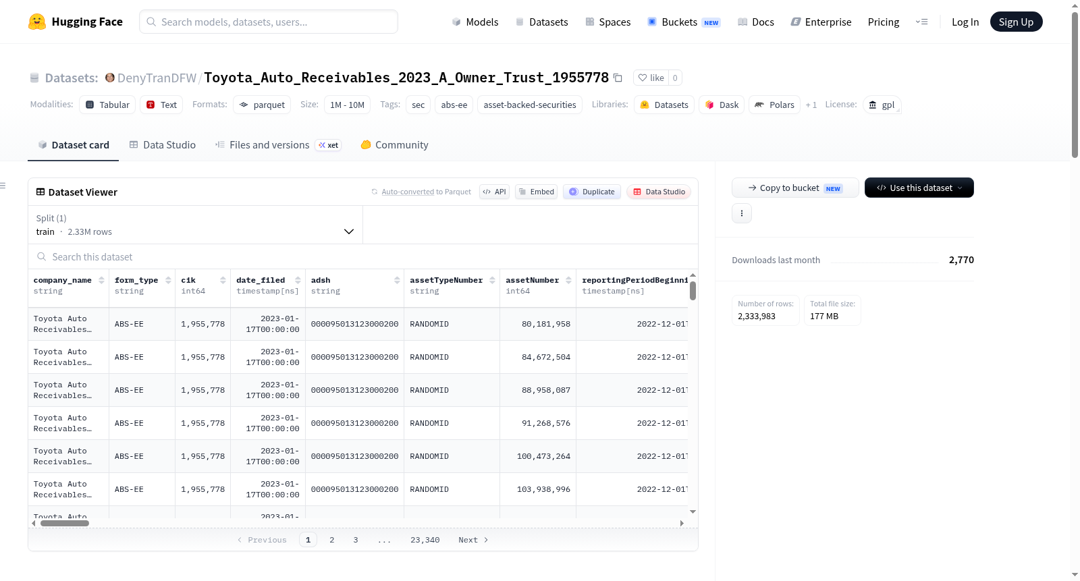Click the table horizontal scrollbar thumb
Viewport: 1080px width, 581px height.
[65, 523]
